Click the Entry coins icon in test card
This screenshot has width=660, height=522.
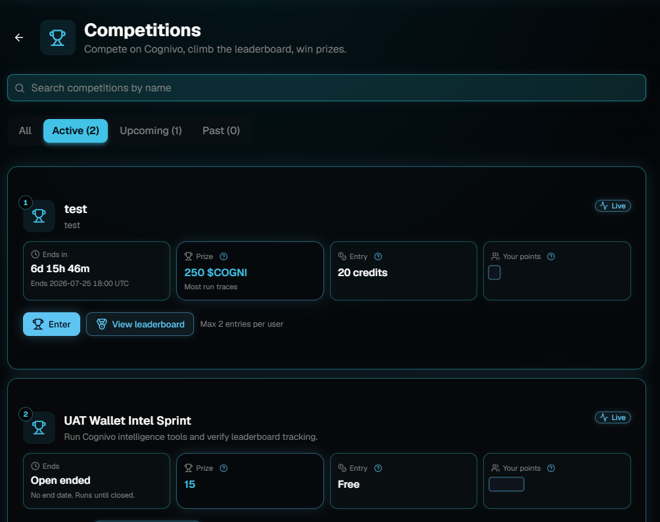coord(342,256)
